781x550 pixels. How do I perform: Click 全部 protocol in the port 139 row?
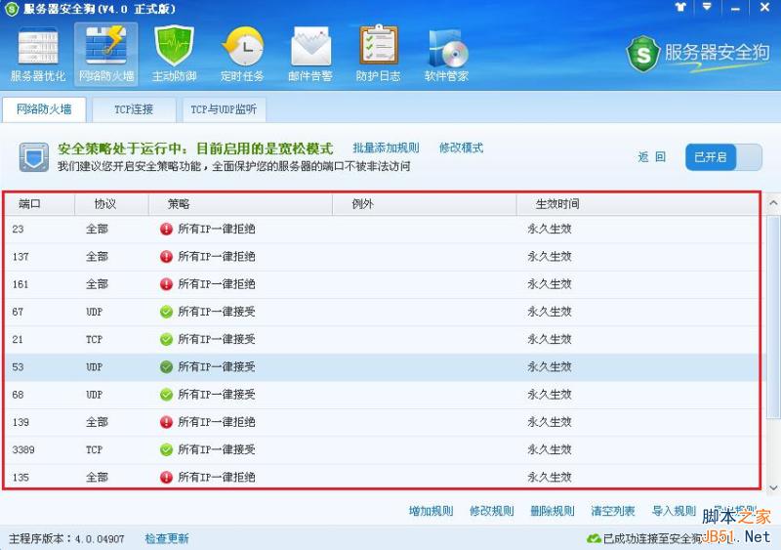pos(97,422)
